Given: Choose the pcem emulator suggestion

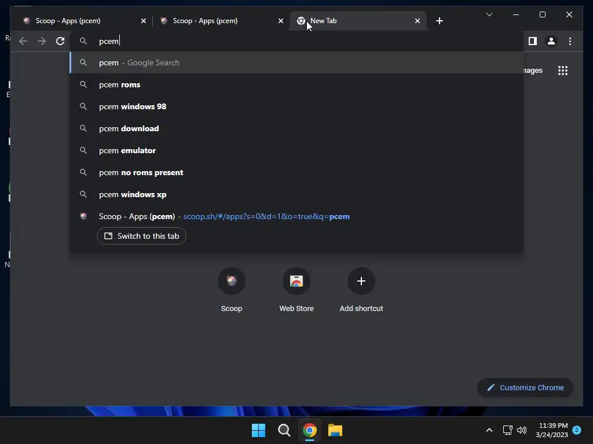Looking at the screenshot, I should [296, 150].
